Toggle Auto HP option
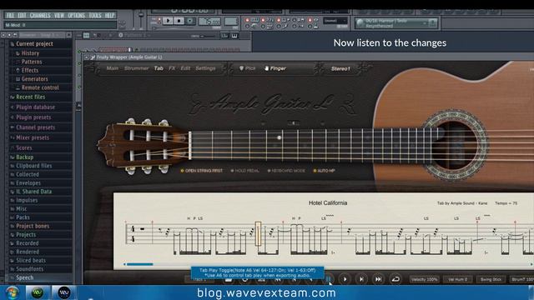This screenshot has height=300, width=534. tap(324, 171)
